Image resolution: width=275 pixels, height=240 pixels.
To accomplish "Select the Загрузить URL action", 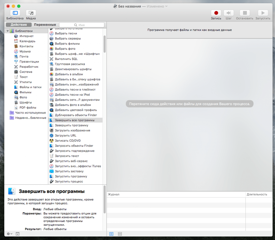I will (66, 136).
